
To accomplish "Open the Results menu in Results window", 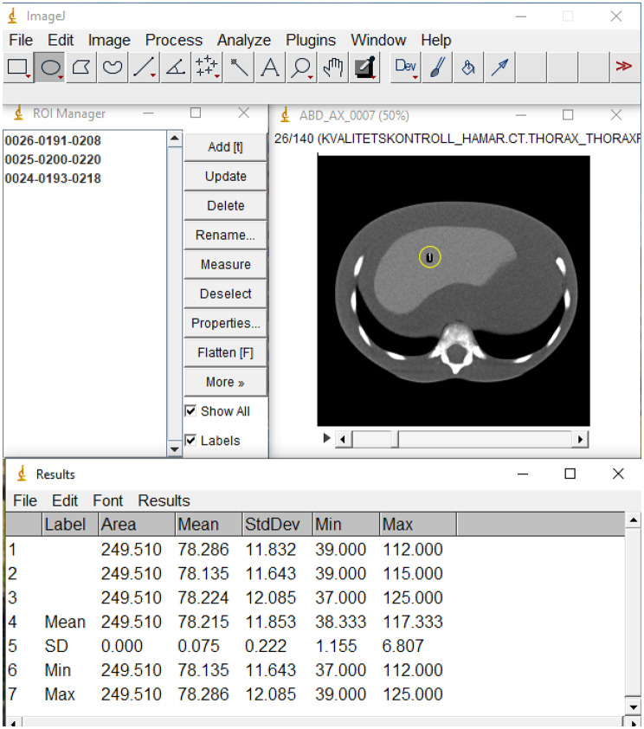I will 164,500.
